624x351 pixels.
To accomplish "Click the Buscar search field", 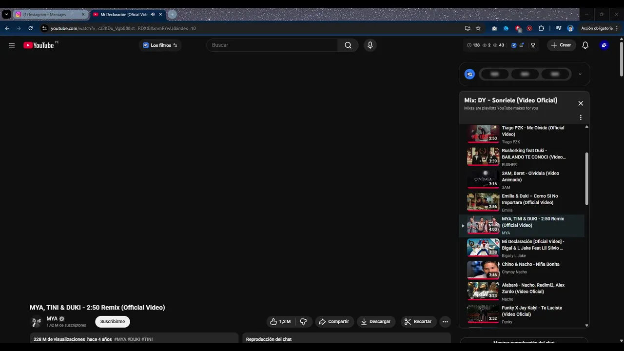I will click(x=272, y=45).
